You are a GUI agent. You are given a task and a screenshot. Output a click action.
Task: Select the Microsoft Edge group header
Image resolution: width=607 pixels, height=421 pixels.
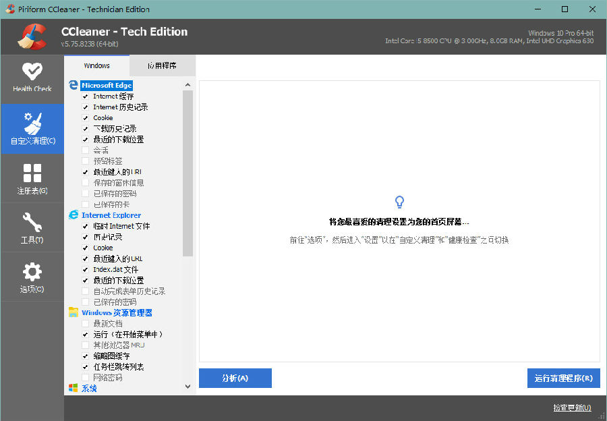pyautogui.click(x=107, y=85)
